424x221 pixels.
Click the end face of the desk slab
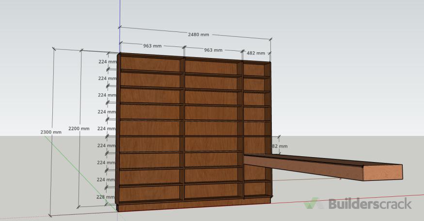click(382, 172)
